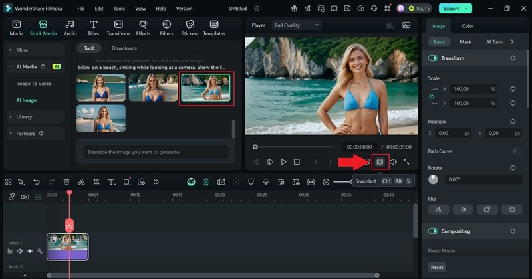Screen dimensions: 532x279
Task: Switch to the Color tab
Action: coord(467,26)
